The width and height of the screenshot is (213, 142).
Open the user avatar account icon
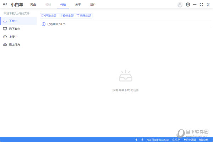pyautogui.click(x=180, y=5)
